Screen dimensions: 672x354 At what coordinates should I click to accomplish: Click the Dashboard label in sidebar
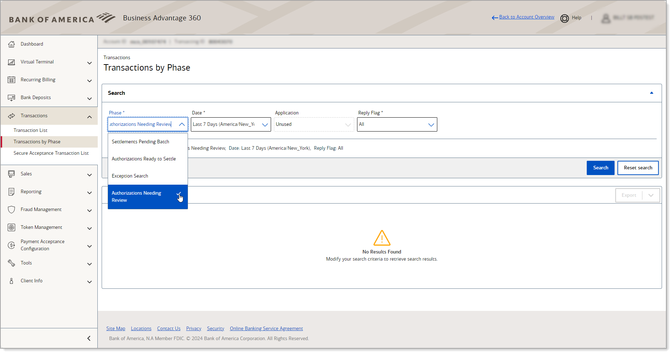pos(32,44)
